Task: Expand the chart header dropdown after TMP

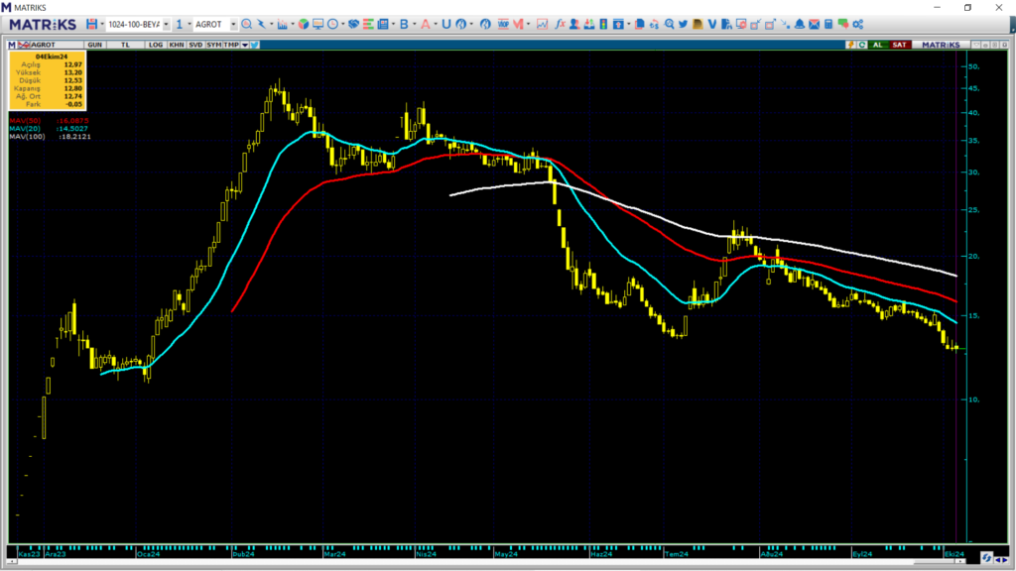Action: [245, 45]
